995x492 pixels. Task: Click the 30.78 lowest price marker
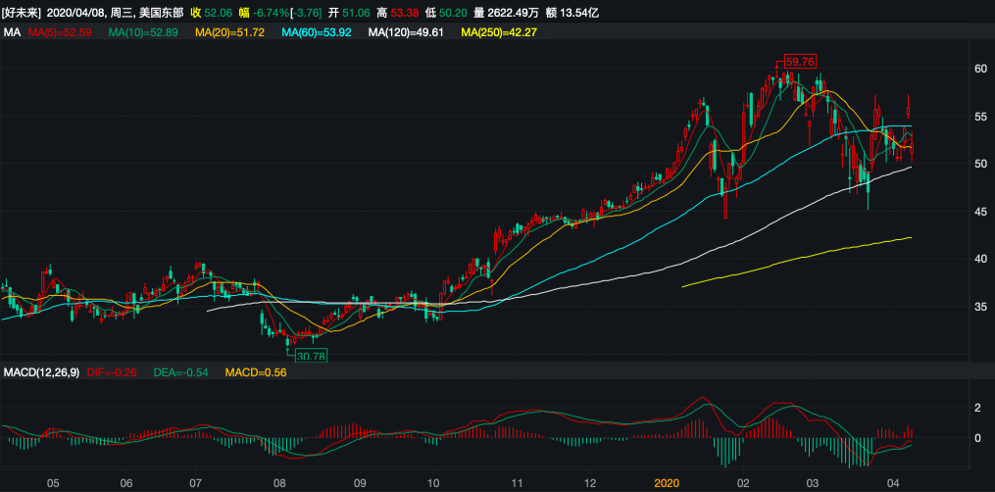[x=310, y=356]
